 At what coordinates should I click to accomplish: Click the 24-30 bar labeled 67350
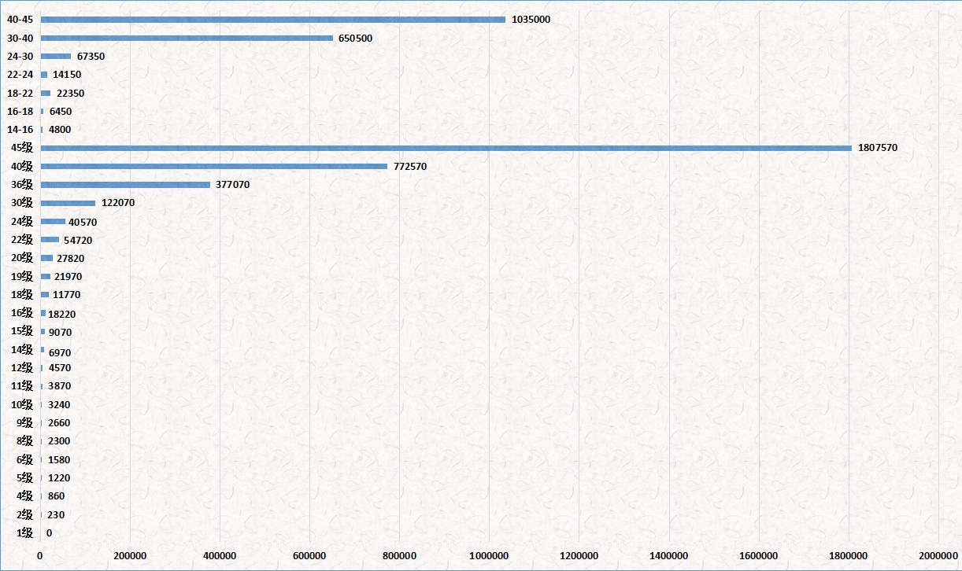pos(55,56)
